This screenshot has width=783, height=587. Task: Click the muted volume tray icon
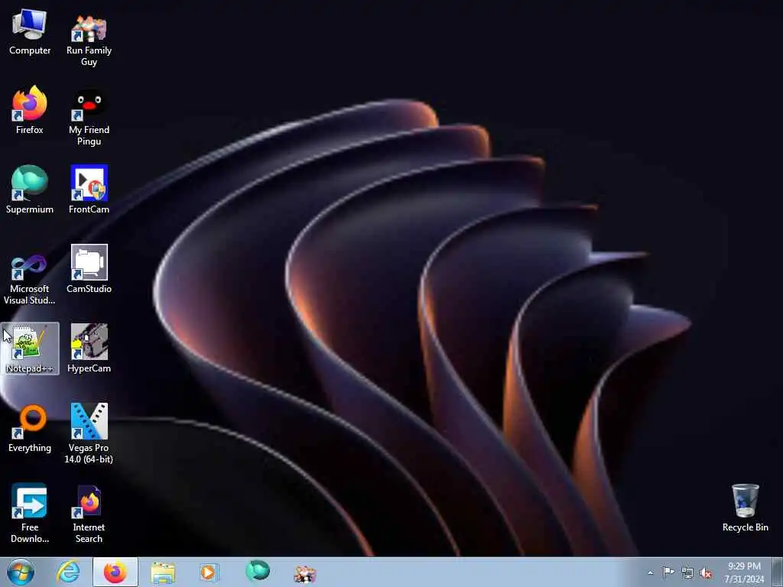point(706,573)
